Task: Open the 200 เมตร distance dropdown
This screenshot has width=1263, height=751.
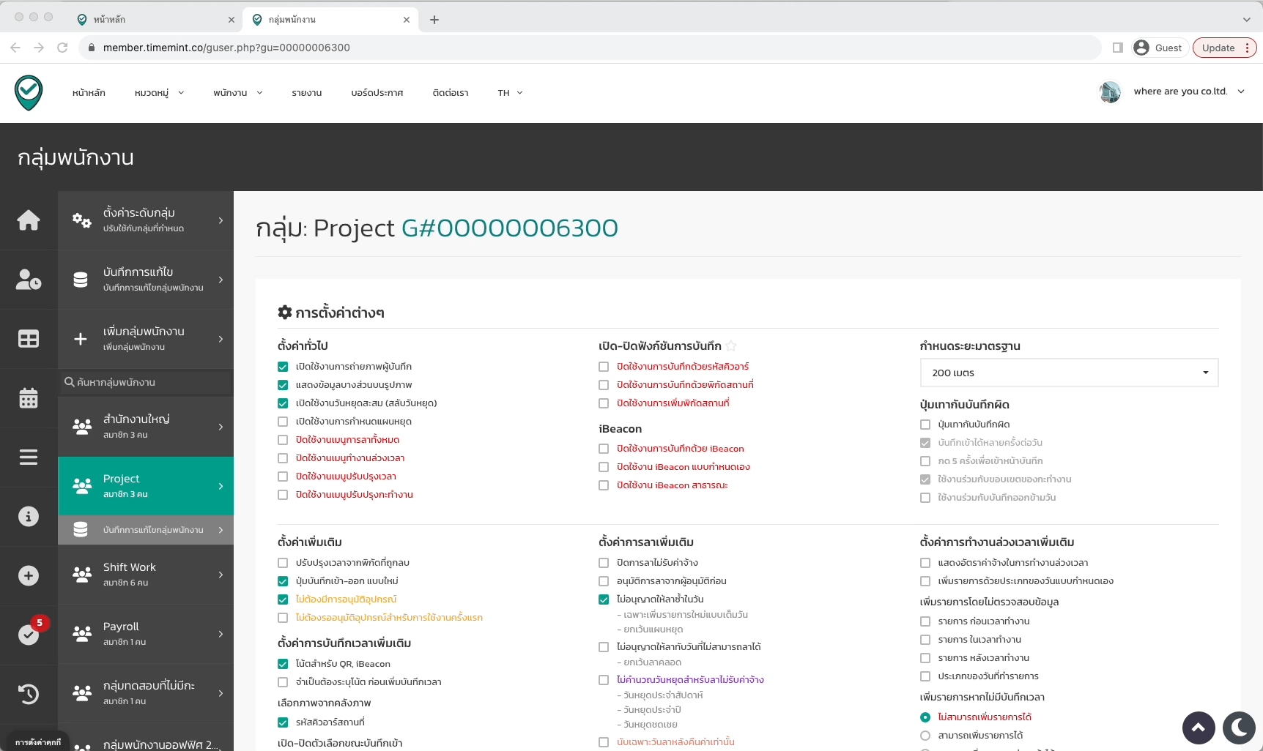Action: point(1068,373)
